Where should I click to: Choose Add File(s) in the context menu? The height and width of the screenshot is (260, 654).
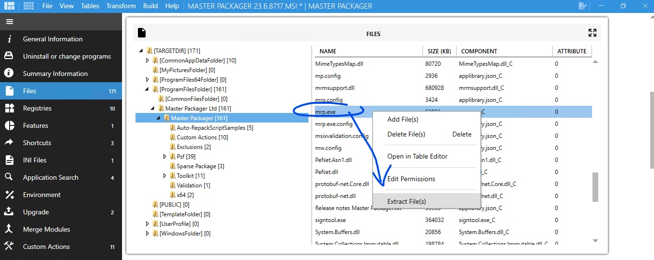coord(427,119)
